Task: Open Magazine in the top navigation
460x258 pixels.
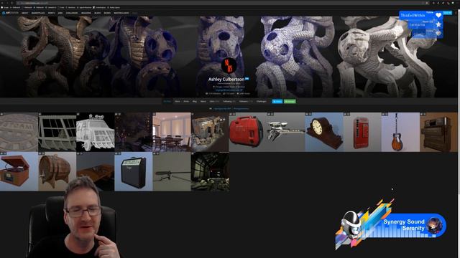Action: pos(86,13)
